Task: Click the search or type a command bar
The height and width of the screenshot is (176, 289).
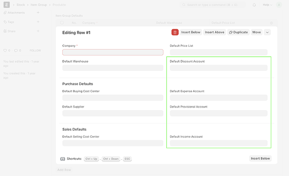Action: click(212, 5)
